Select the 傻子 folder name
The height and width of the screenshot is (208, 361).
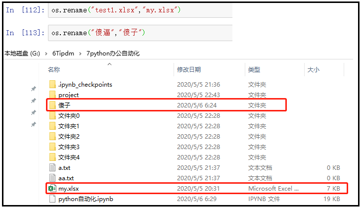[64, 105]
